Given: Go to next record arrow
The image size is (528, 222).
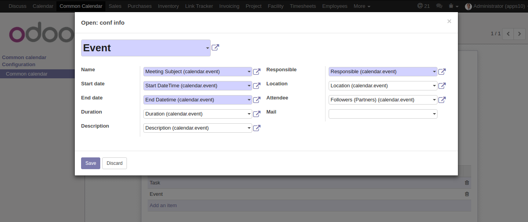Looking at the screenshot, I should tap(519, 34).
